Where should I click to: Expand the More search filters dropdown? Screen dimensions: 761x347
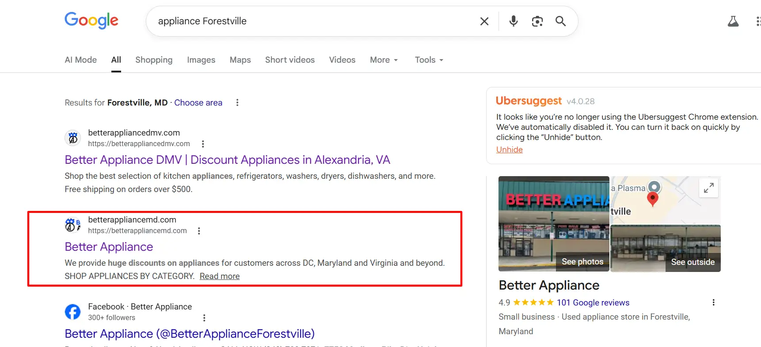[x=384, y=60]
